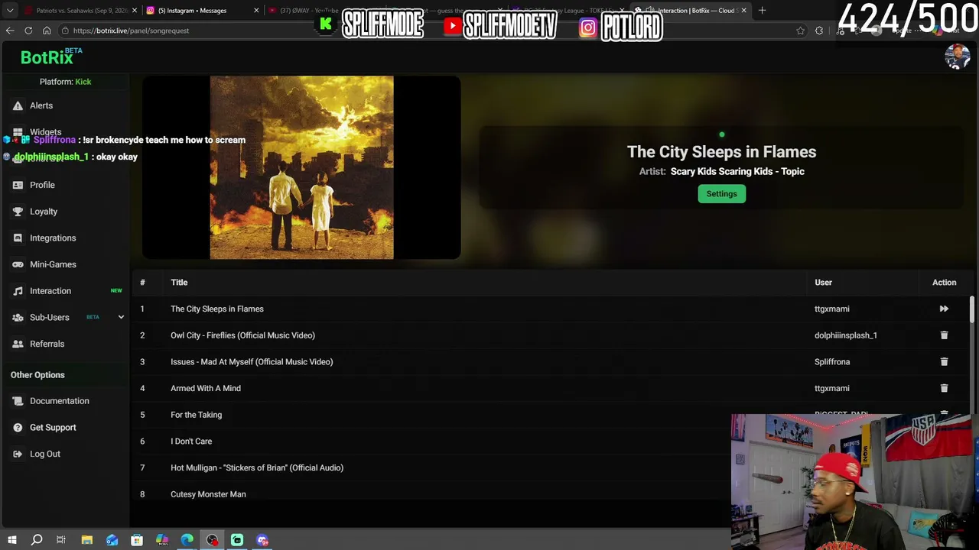Select the Mini-Games gamepad icon
Viewport: 979px width, 550px height.
click(x=18, y=264)
